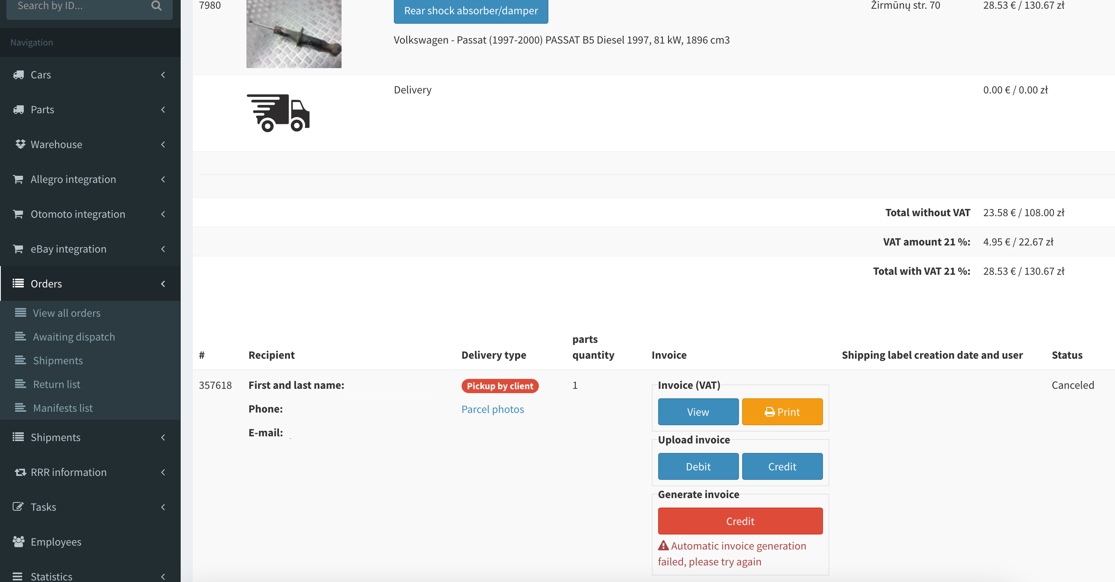Screen dimensions: 1115x582
Task: Expand the Otomoto integration chevron
Action: 163,214
